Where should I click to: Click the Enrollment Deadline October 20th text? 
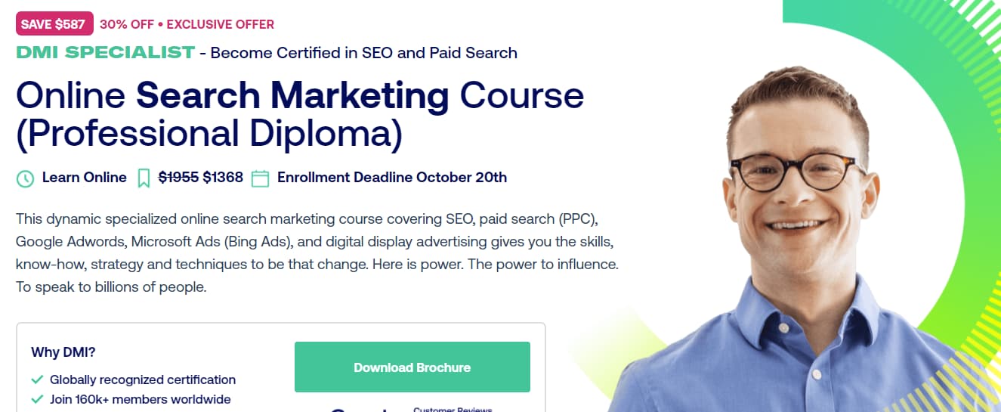392,178
